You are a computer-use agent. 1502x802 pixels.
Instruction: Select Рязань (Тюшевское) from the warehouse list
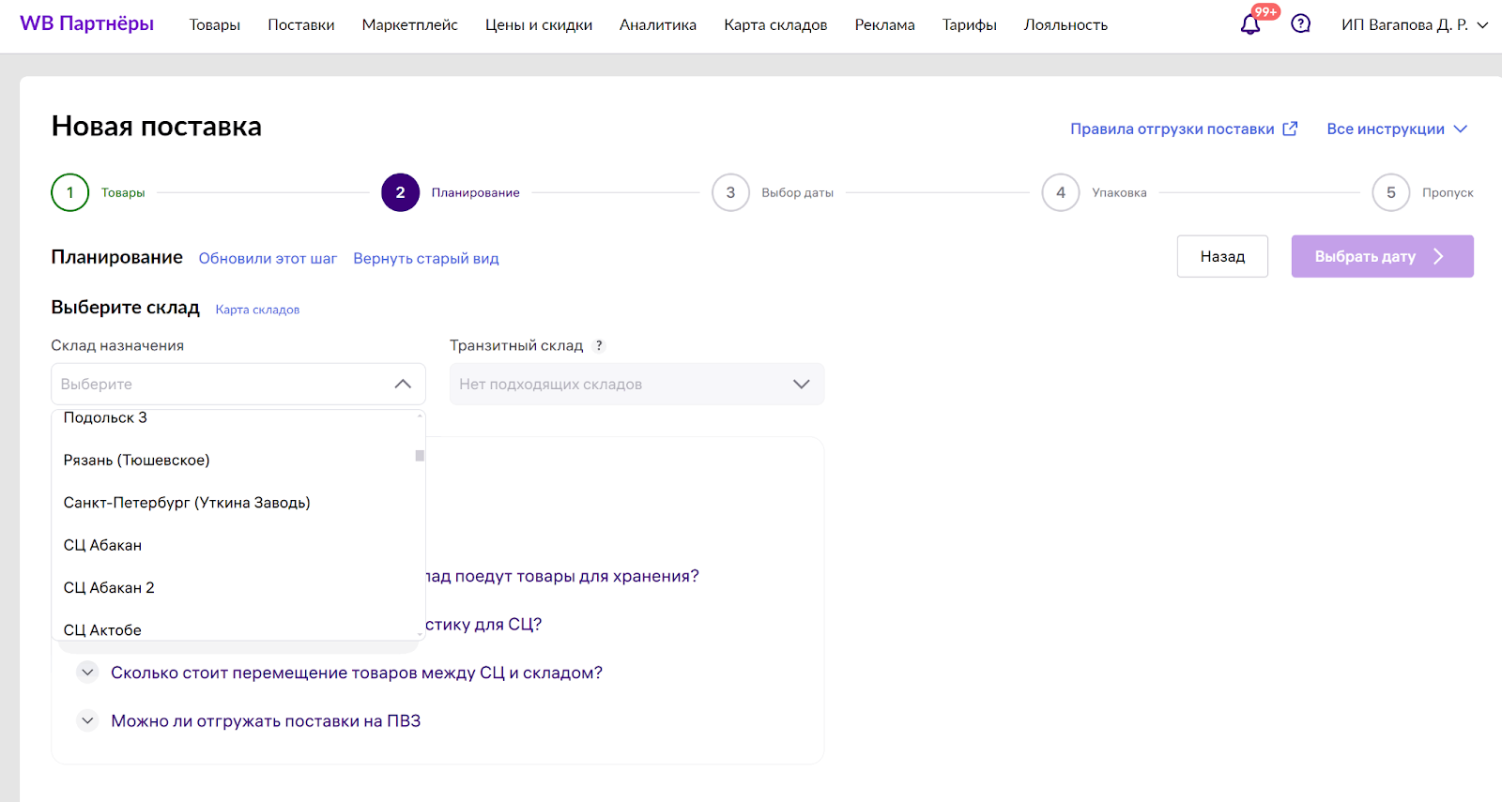click(x=137, y=460)
